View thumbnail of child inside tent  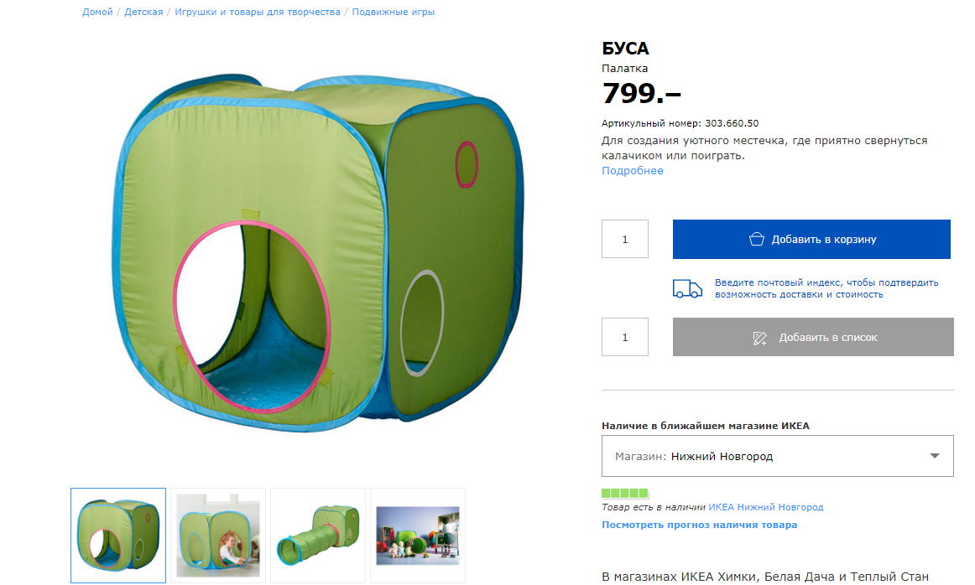(x=218, y=536)
